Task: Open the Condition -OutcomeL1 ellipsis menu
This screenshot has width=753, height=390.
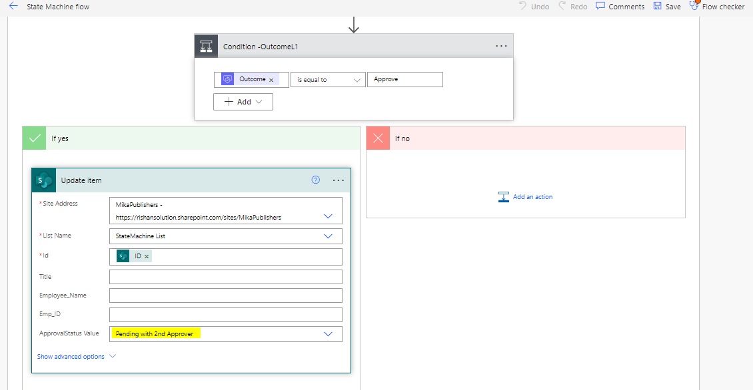Action: tap(501, 46)
